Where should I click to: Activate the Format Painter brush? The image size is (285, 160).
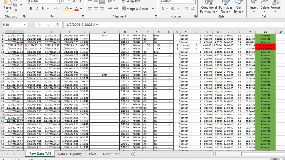pyautogui.click(x=16, y=10)
